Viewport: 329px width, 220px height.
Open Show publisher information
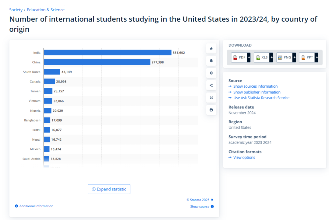click(257, 92)
